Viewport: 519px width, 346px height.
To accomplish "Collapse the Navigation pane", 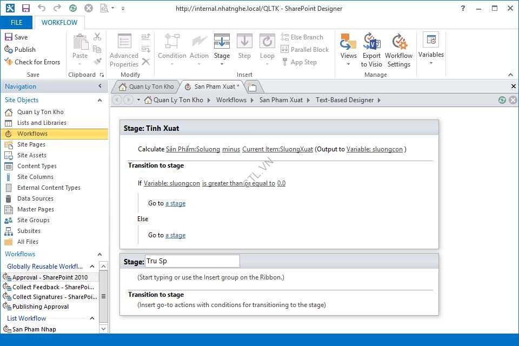I will (x=100, y=86).
